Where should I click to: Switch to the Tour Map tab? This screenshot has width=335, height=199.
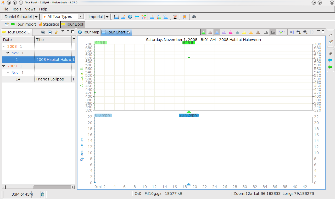pos(89,32)
